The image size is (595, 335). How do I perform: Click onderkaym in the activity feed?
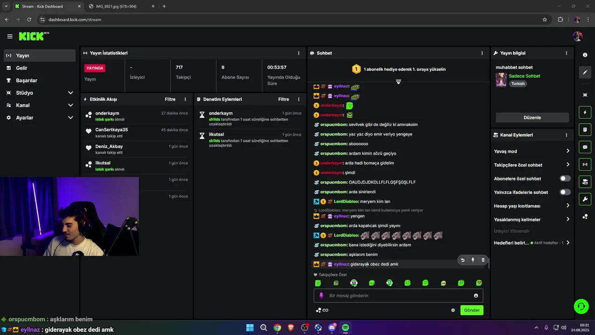click(107, 114)
